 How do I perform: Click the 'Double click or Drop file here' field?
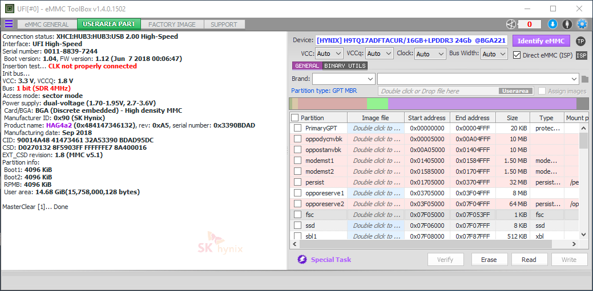point(456,91)
